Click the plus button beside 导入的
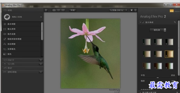The height and width of the screenshot is (93, 180). point(41,64)
